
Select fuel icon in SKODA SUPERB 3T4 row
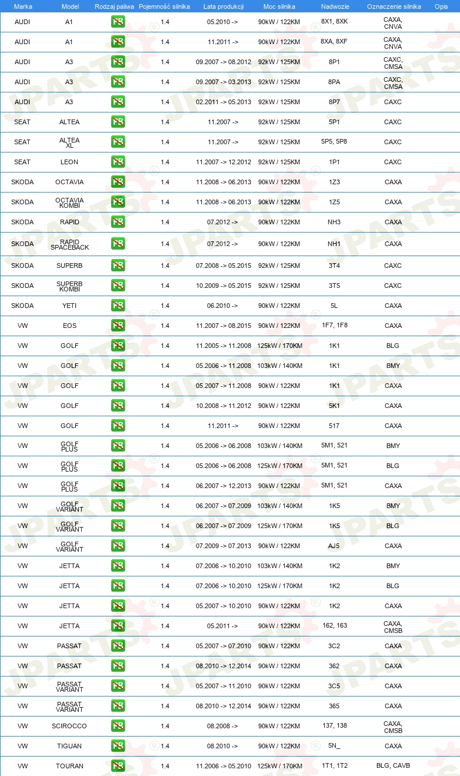(x=118, y=266)
